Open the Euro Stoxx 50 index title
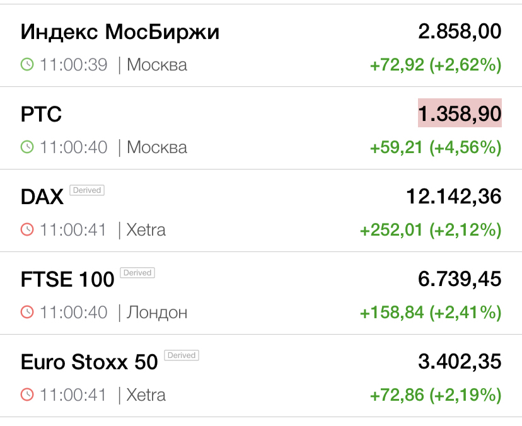The width and height of the screenshot is (522, 426). pos(89,362)
